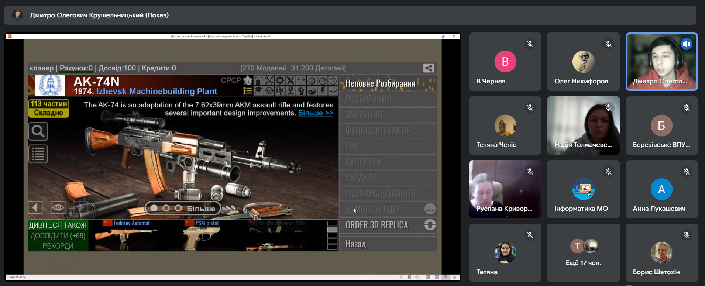Screen dimensions: 705x286
Task: Click the wrench and screwdriver icon
Action: (269, 80)
